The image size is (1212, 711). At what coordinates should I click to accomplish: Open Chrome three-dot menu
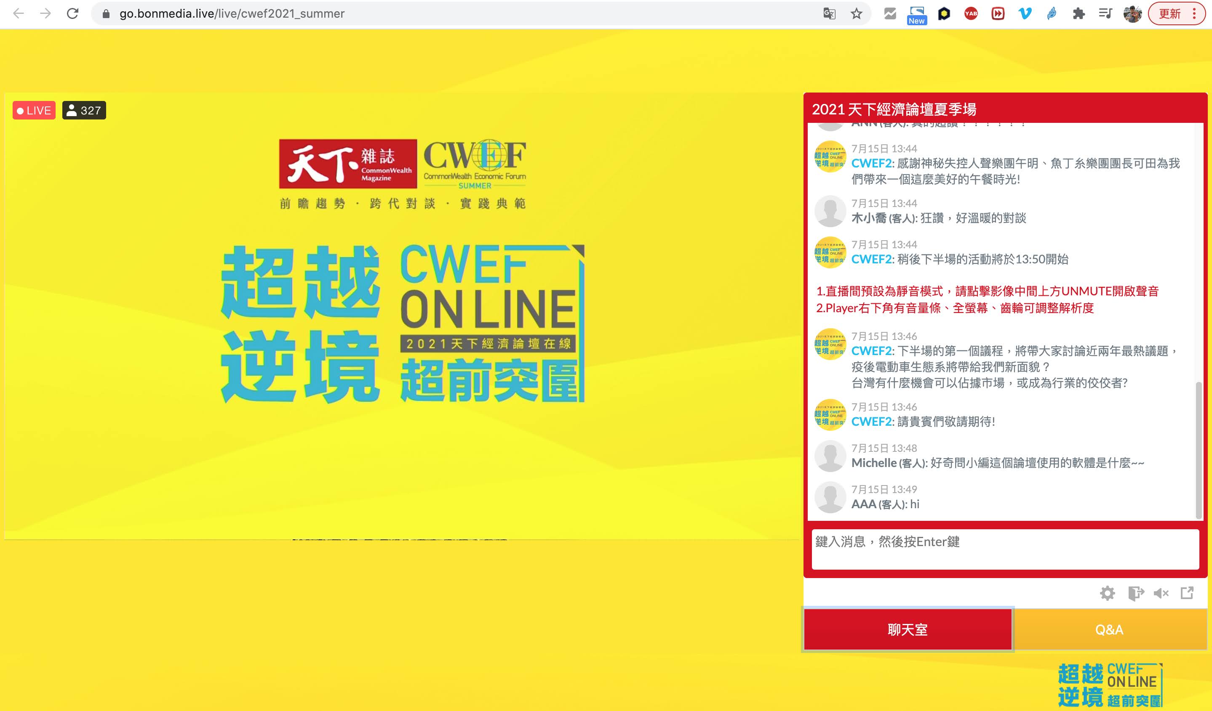pyautogui.click(x=1195, y=13)
